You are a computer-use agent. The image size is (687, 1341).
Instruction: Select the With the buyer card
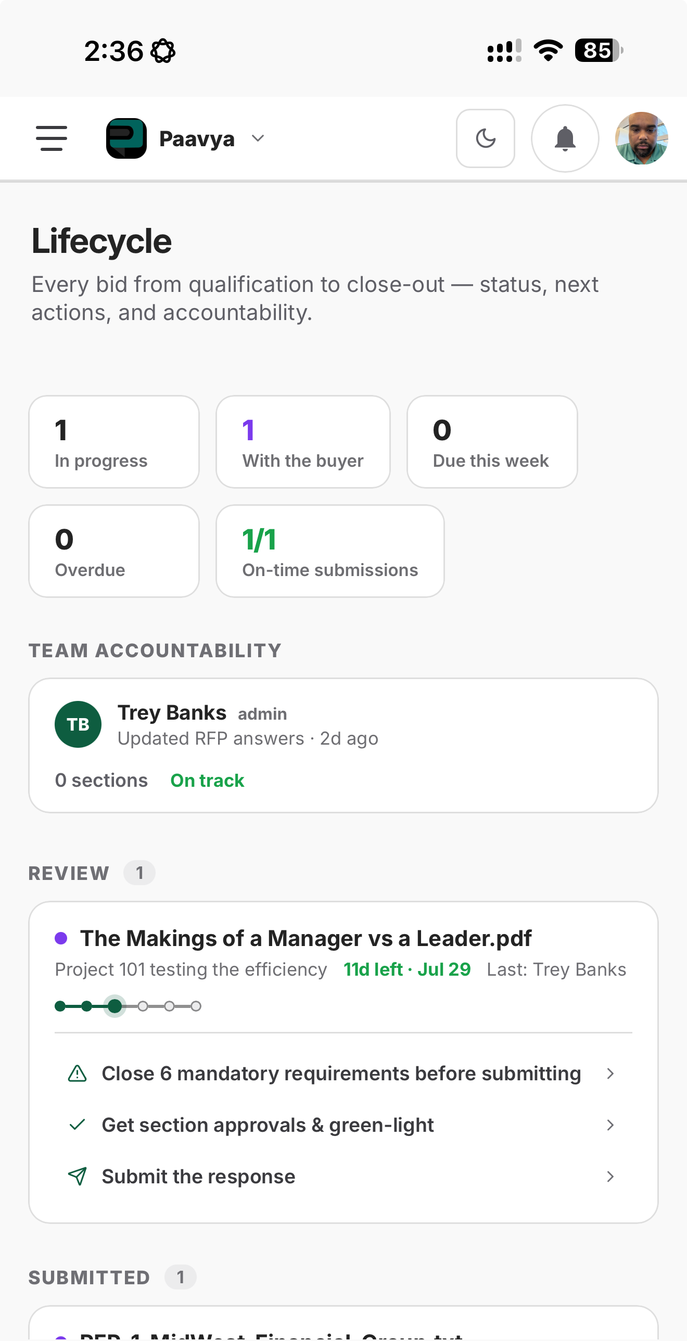click(303, 442)
